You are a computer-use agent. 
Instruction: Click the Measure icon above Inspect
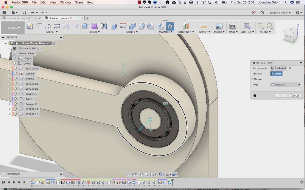coord(204,26)
